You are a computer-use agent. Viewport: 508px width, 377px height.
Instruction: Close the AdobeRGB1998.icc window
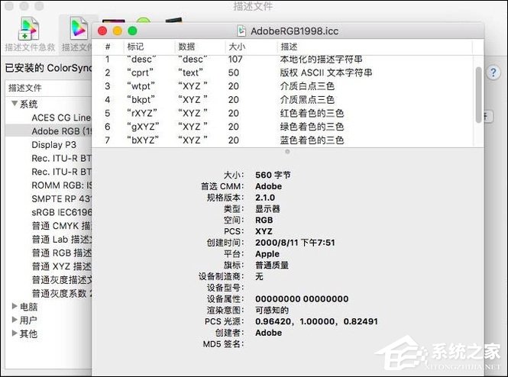102,31
